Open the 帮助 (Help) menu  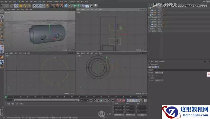[x=87, y=2]
